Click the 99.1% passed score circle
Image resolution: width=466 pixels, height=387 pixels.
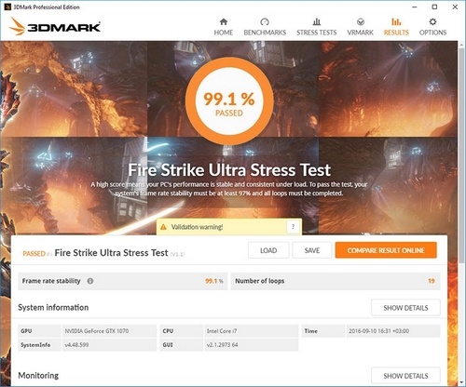click(x=229, y=101)
